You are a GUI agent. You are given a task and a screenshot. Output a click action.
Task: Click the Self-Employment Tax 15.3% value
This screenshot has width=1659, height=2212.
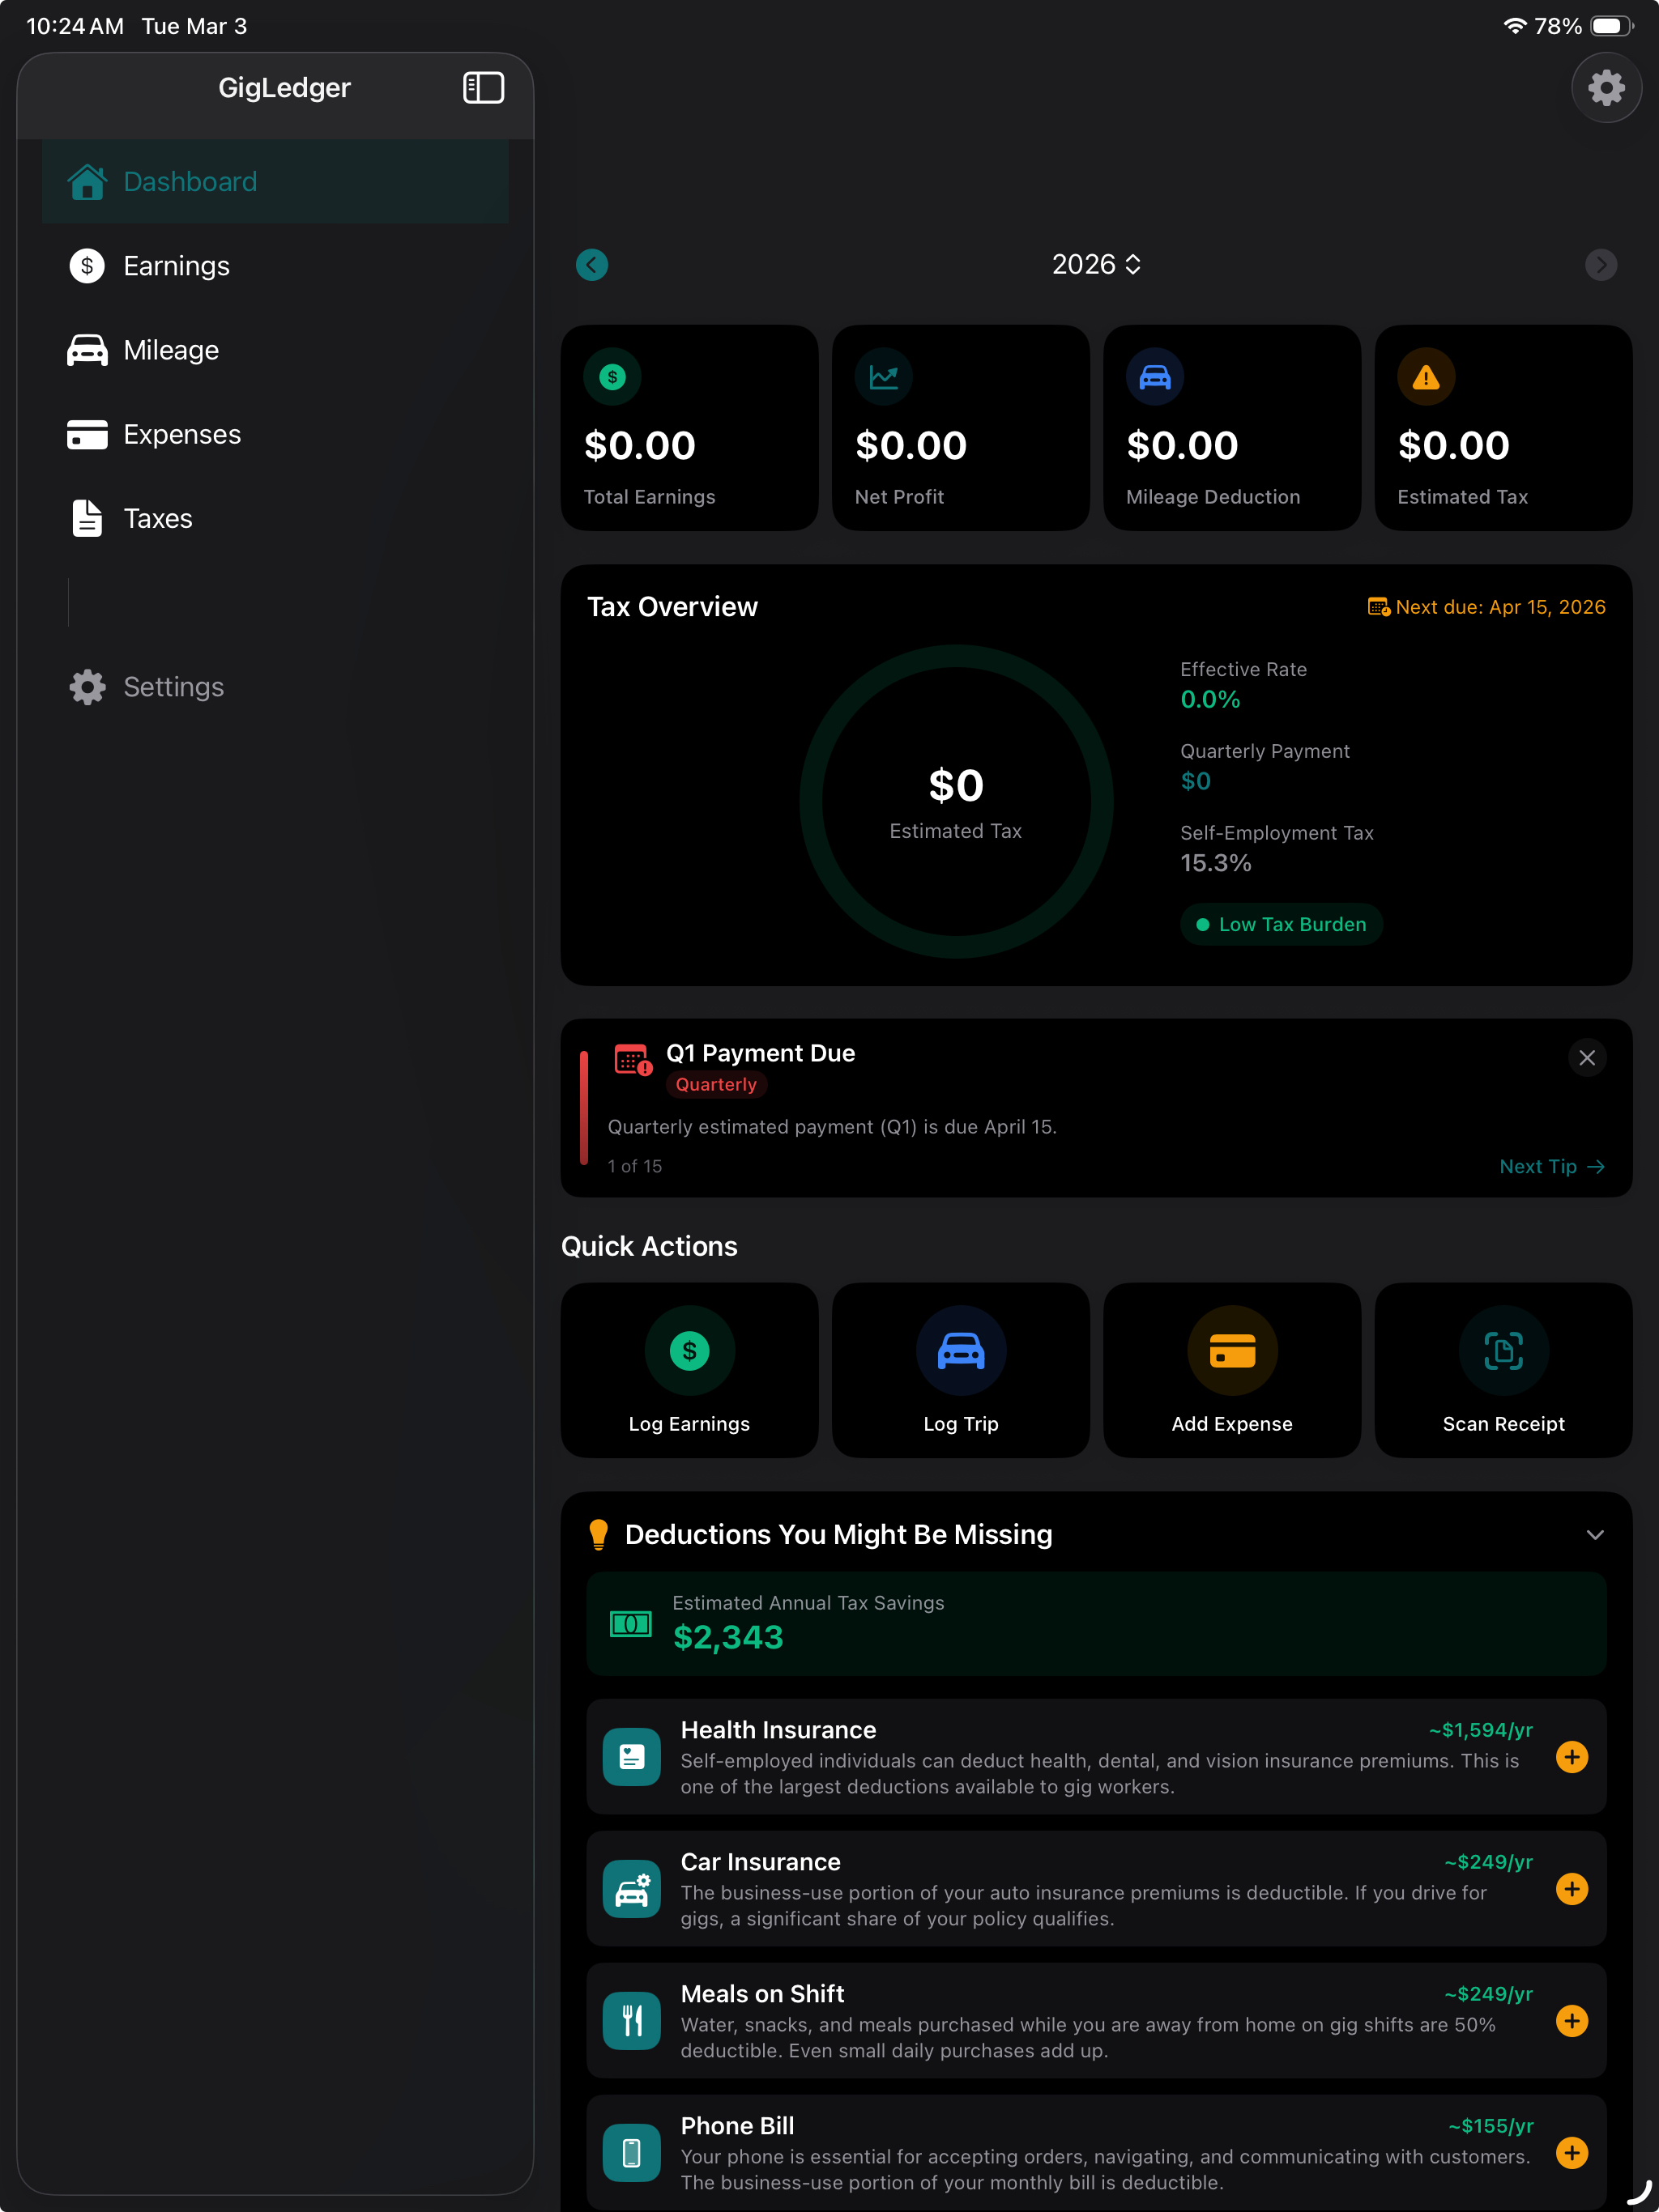[x=1216, y=864]
